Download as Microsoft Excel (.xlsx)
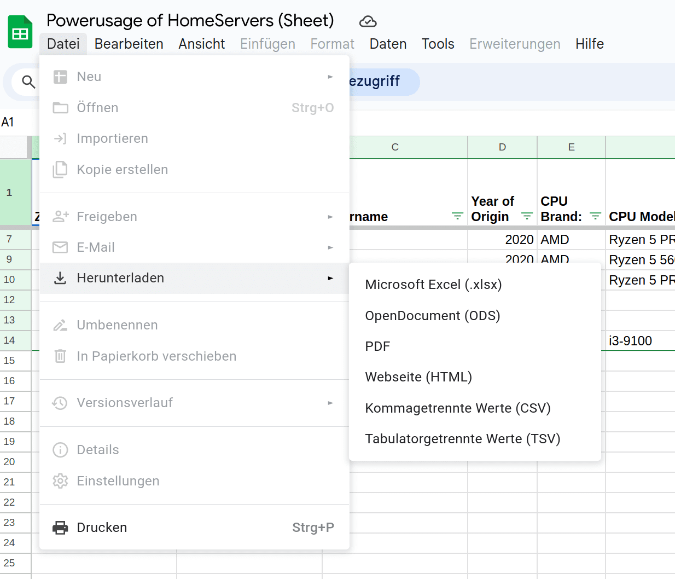The image size is (675, 579). [x=475, y=285]
